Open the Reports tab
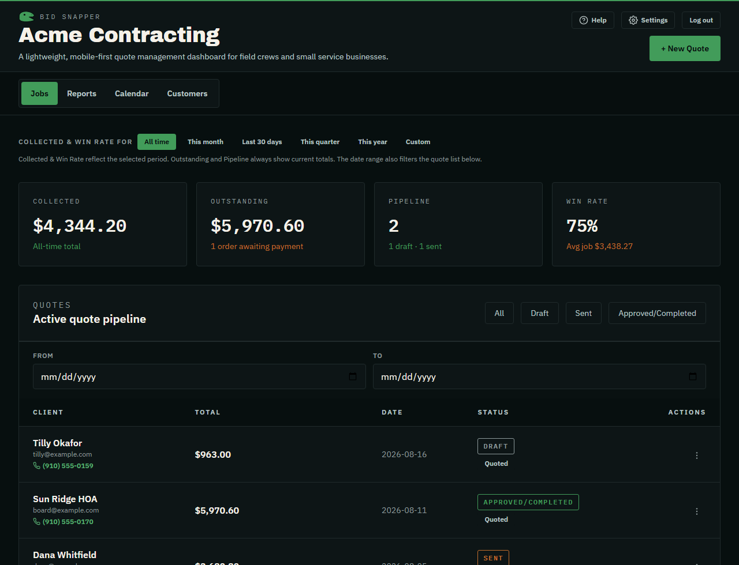Screen dimensions: 739x565 (x=81, y=93)
